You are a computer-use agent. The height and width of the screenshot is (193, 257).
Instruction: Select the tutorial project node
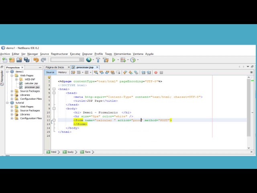20,103
